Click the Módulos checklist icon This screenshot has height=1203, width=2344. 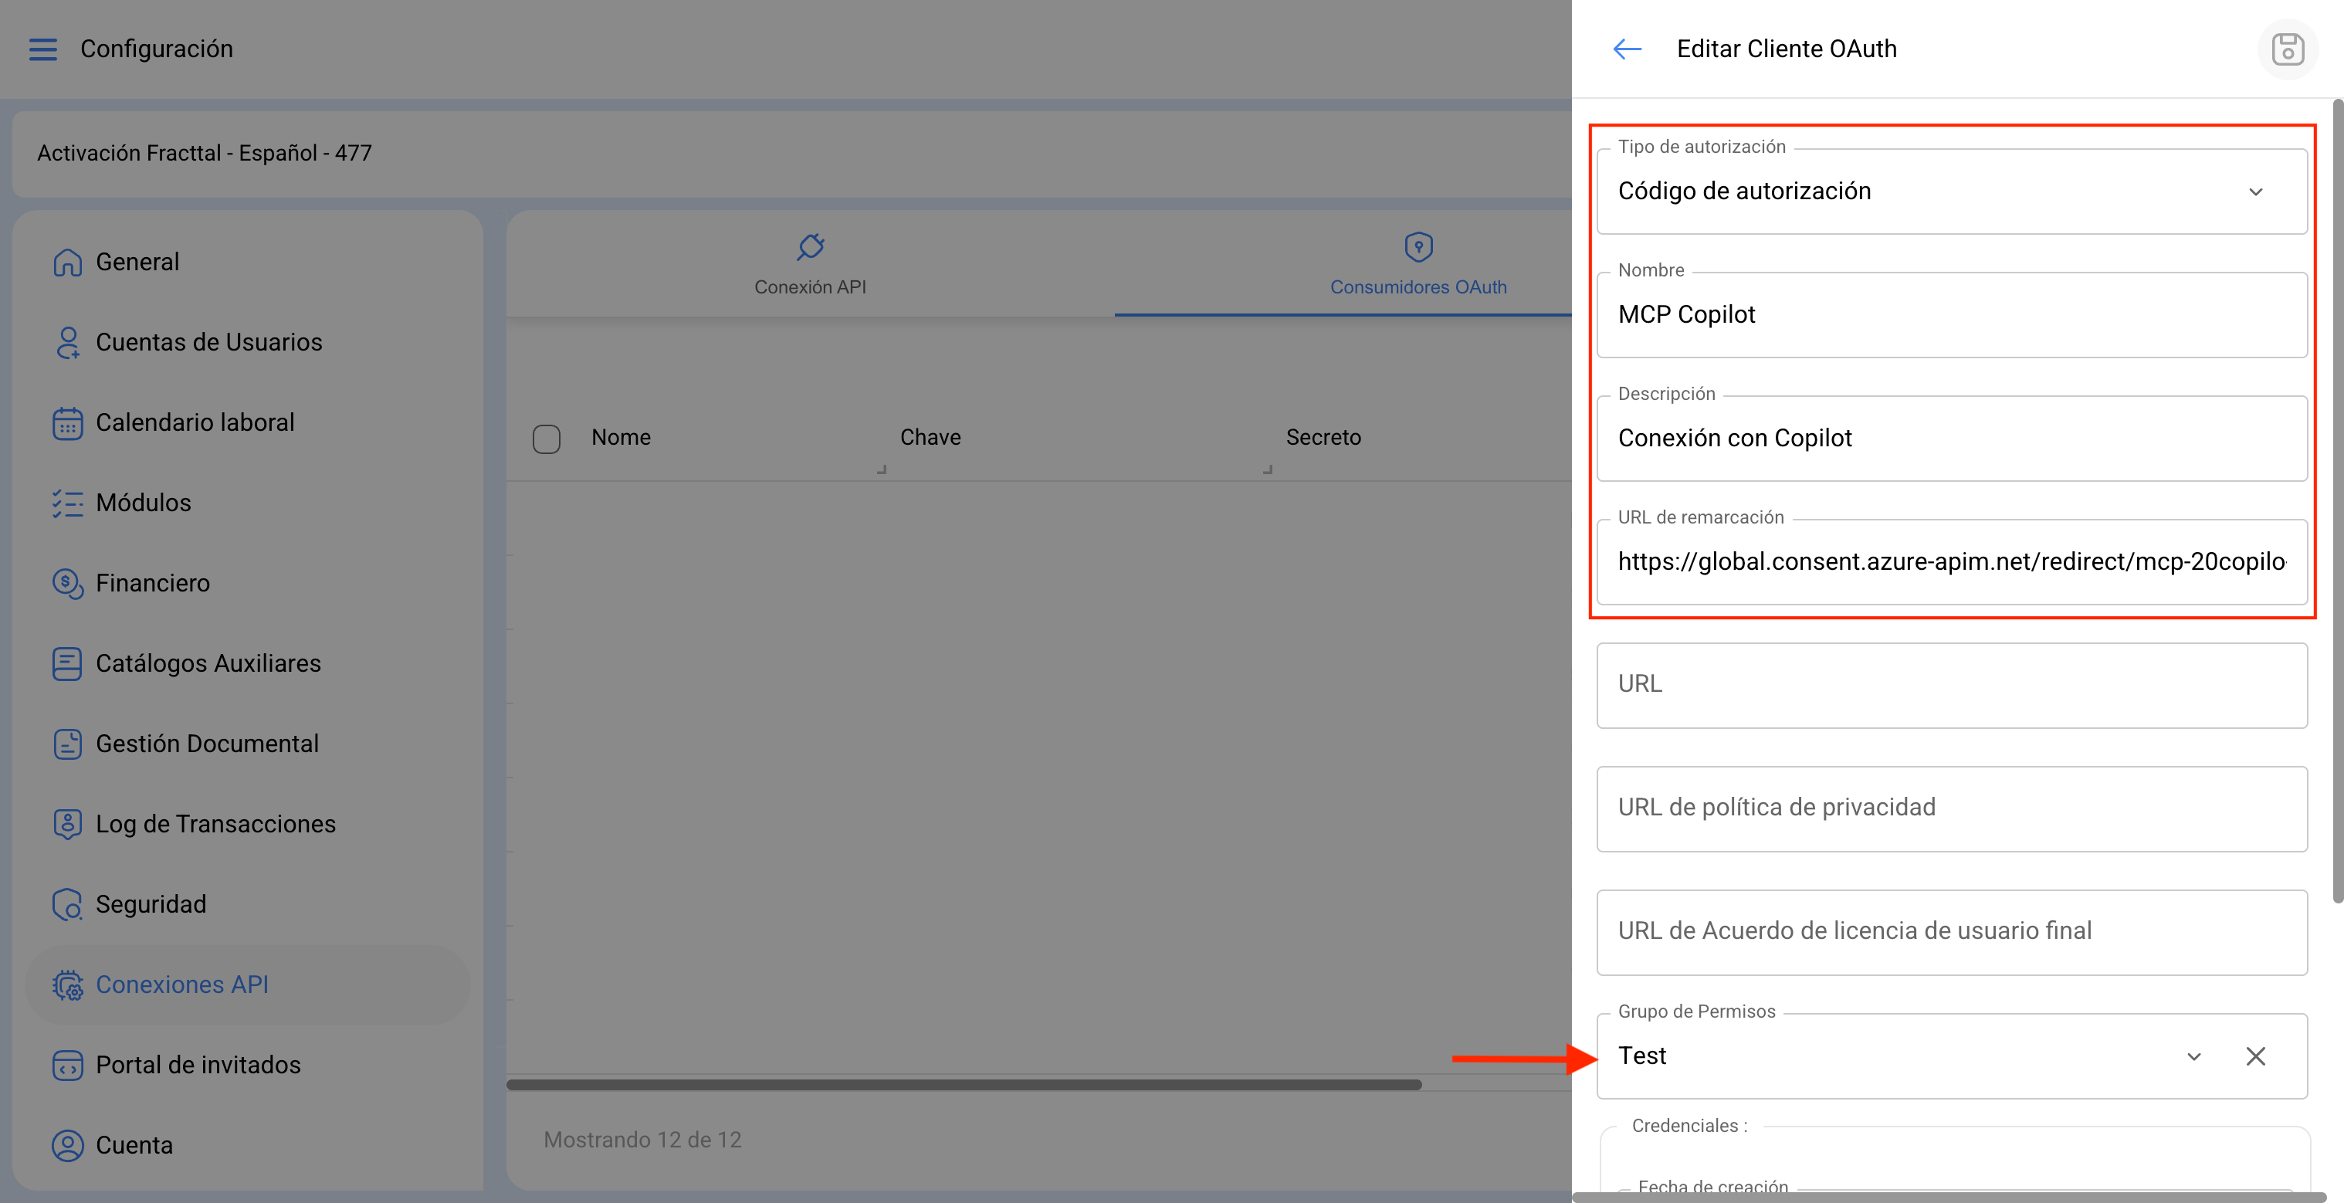click(x=67, y=503)
